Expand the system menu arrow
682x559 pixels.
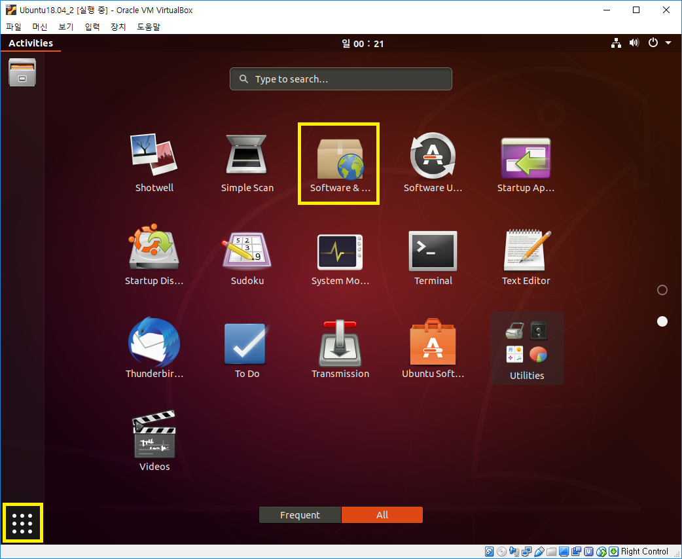coord(668,43)
